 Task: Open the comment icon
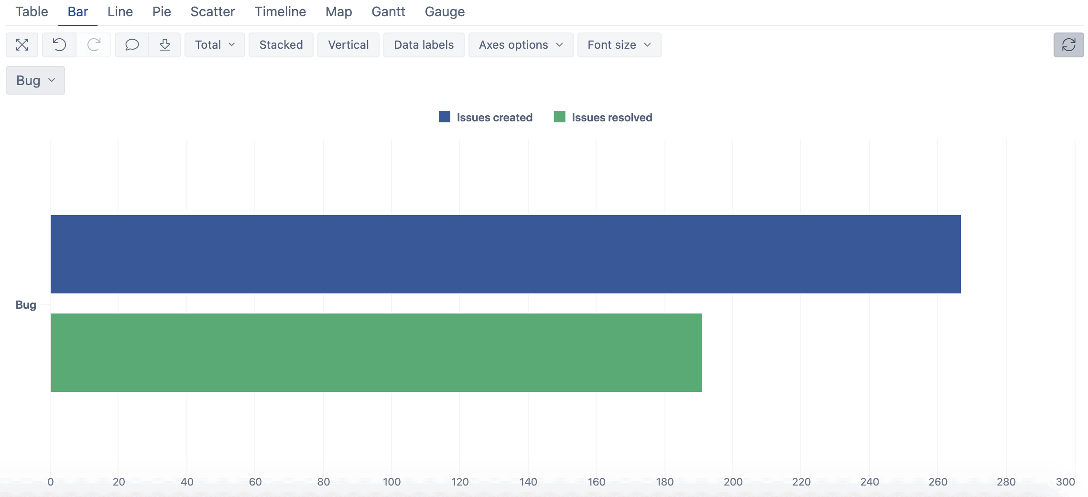(131, 44)
